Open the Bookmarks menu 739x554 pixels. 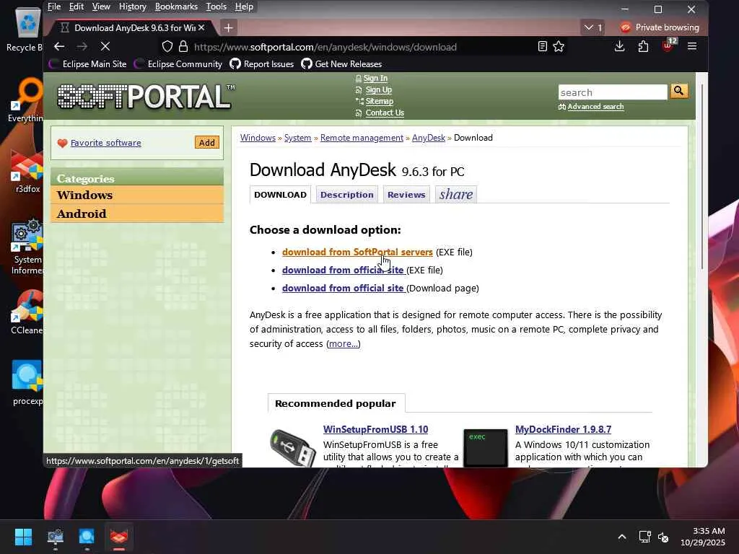point(176,6)
